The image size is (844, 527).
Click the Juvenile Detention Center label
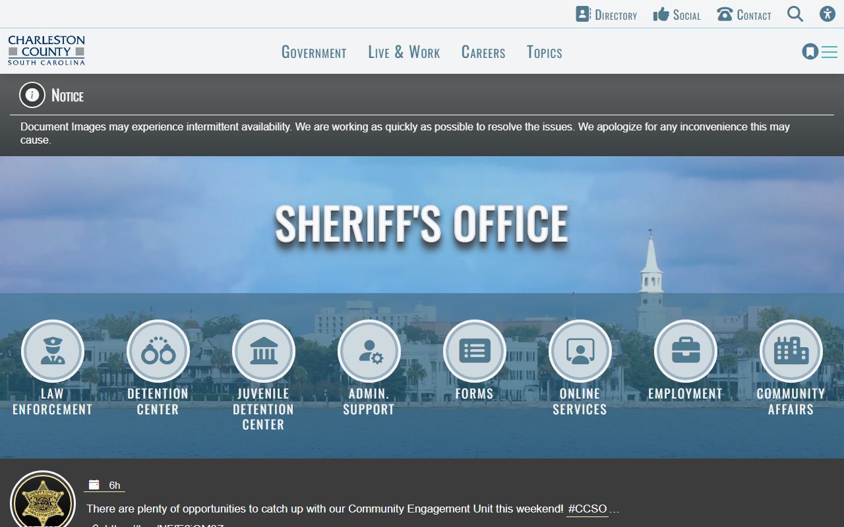pos(264,409)
